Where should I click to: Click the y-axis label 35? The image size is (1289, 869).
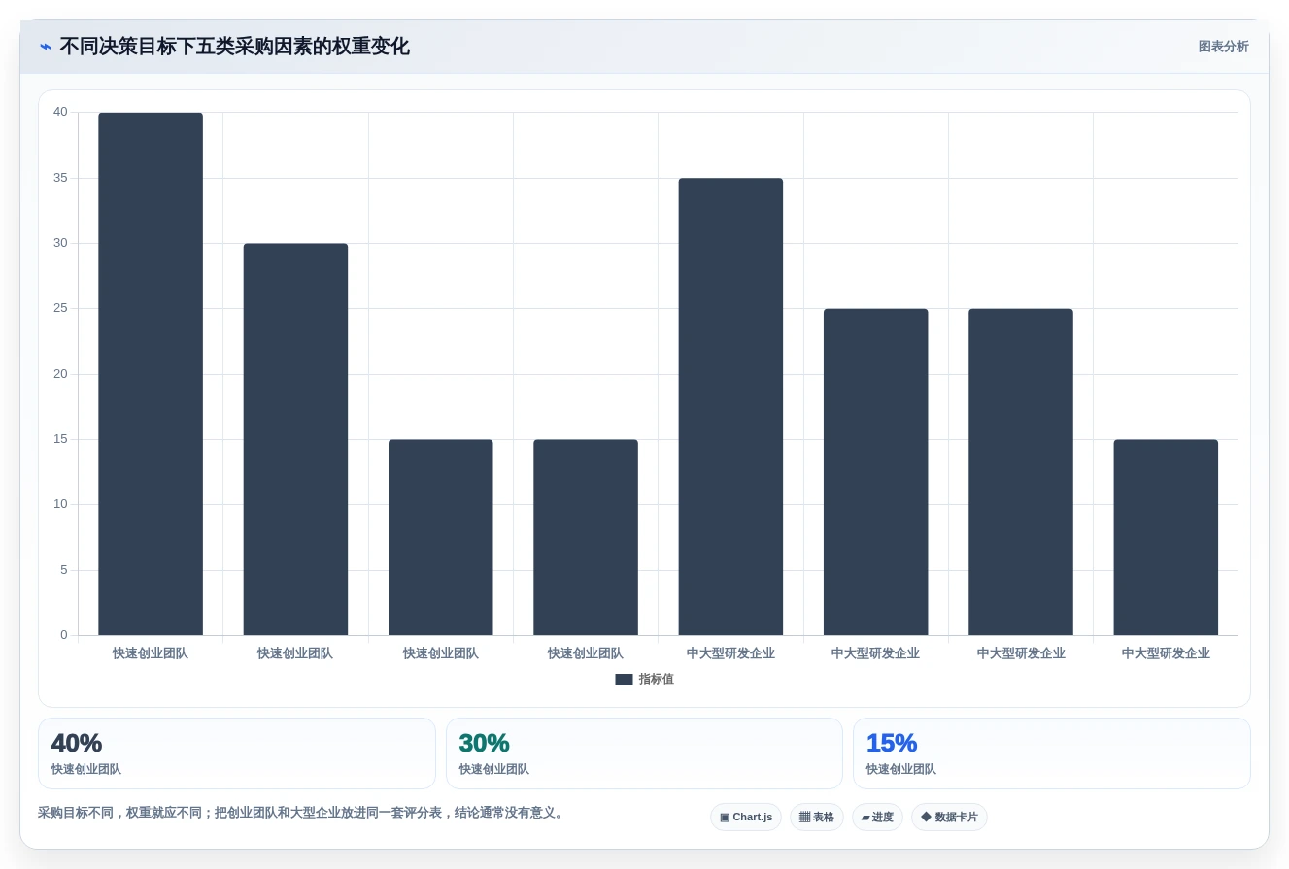point(60,178)
